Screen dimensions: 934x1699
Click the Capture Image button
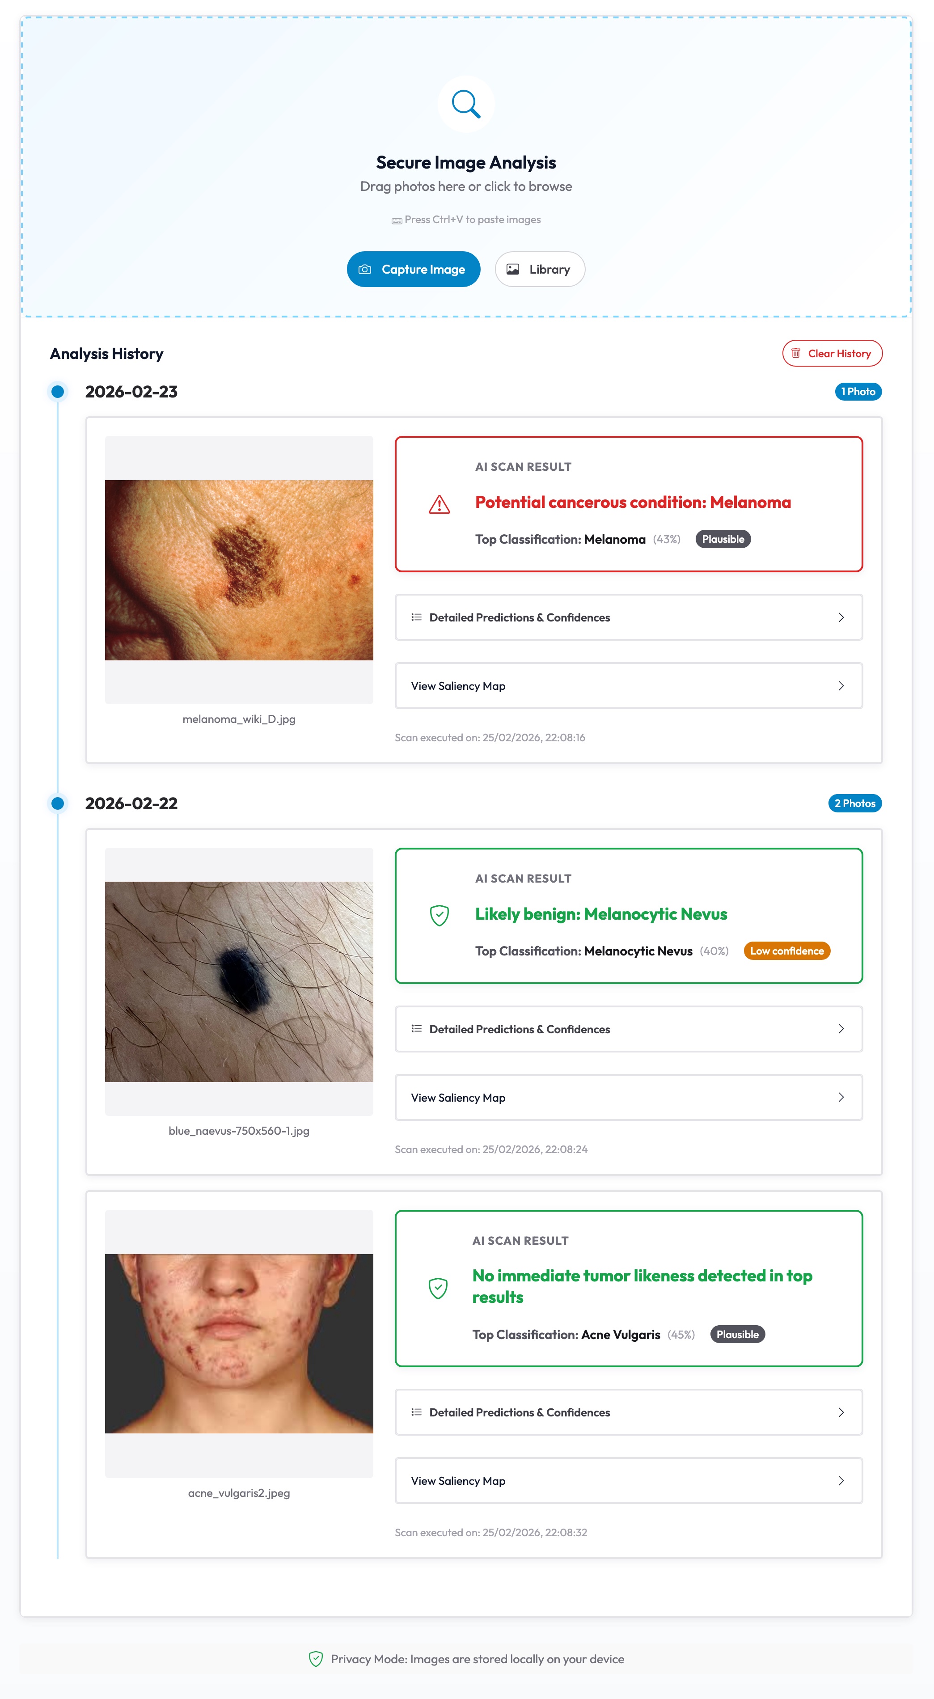[x=414, y=269]
